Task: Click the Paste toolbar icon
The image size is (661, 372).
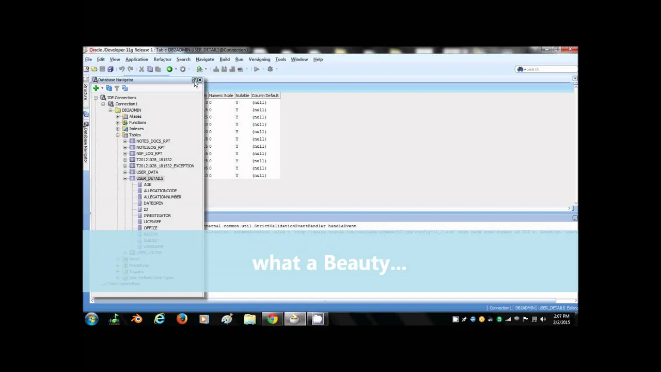Action: 158,69
